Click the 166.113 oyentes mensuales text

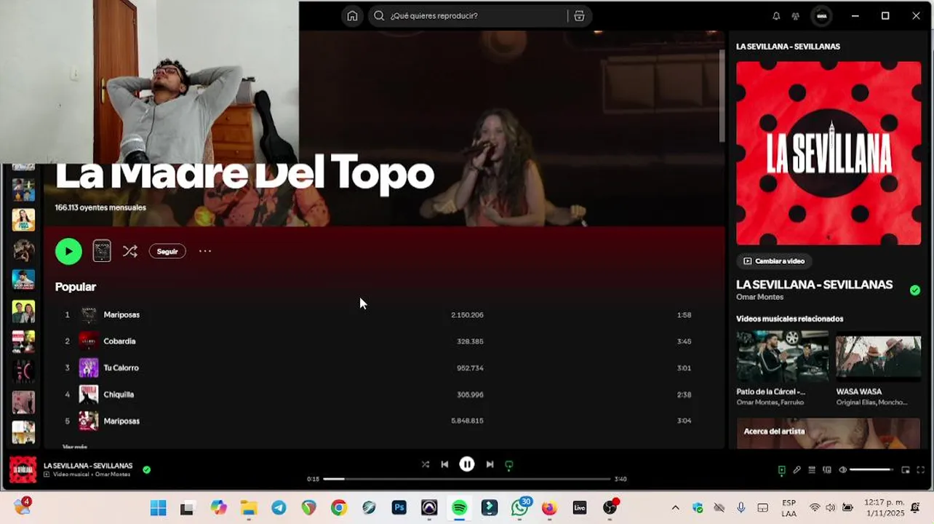point(100,207)
